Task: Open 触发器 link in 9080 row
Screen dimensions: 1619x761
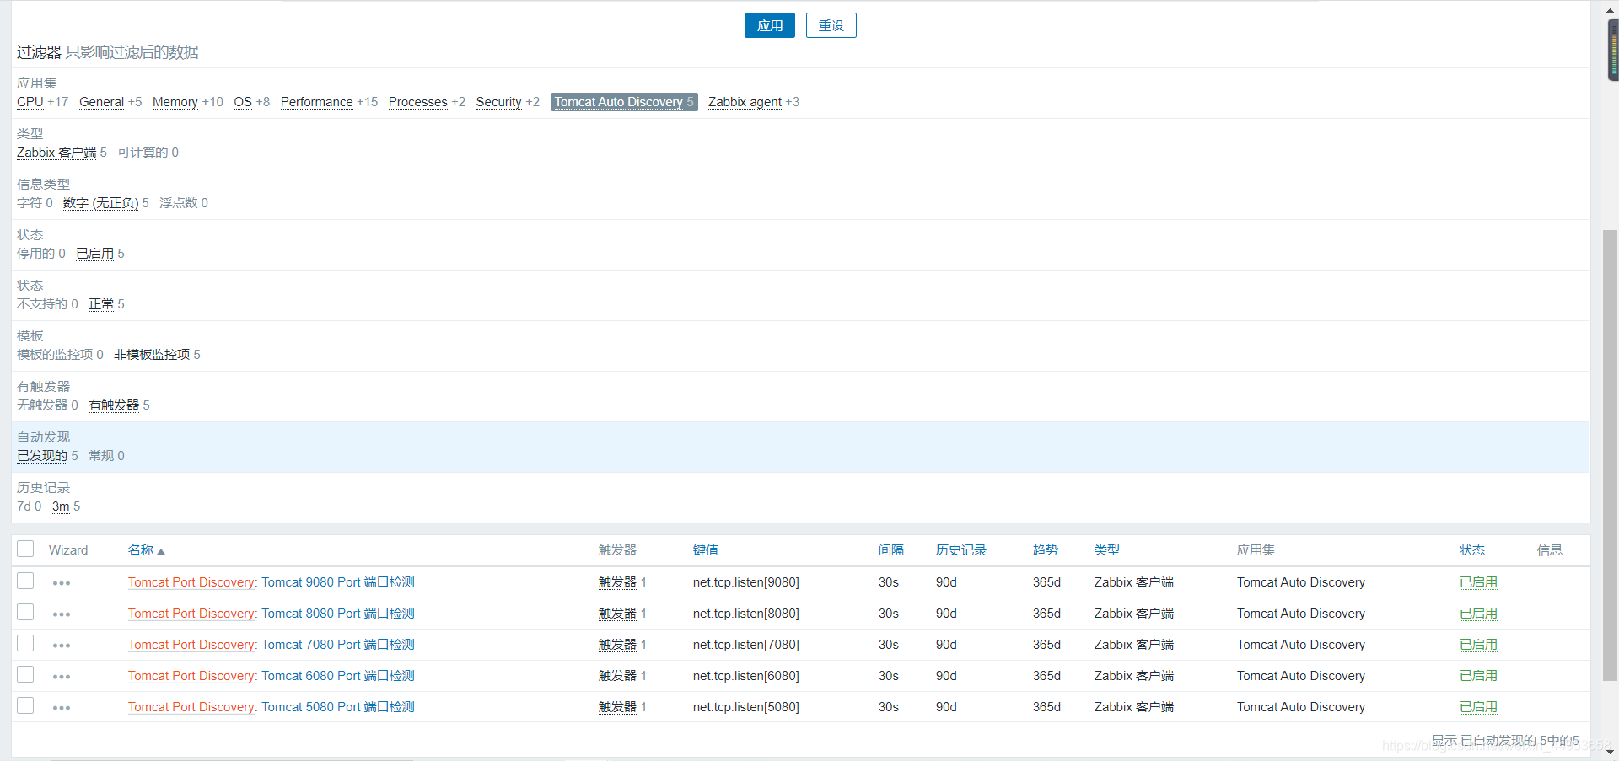Action: click(617, 582)
